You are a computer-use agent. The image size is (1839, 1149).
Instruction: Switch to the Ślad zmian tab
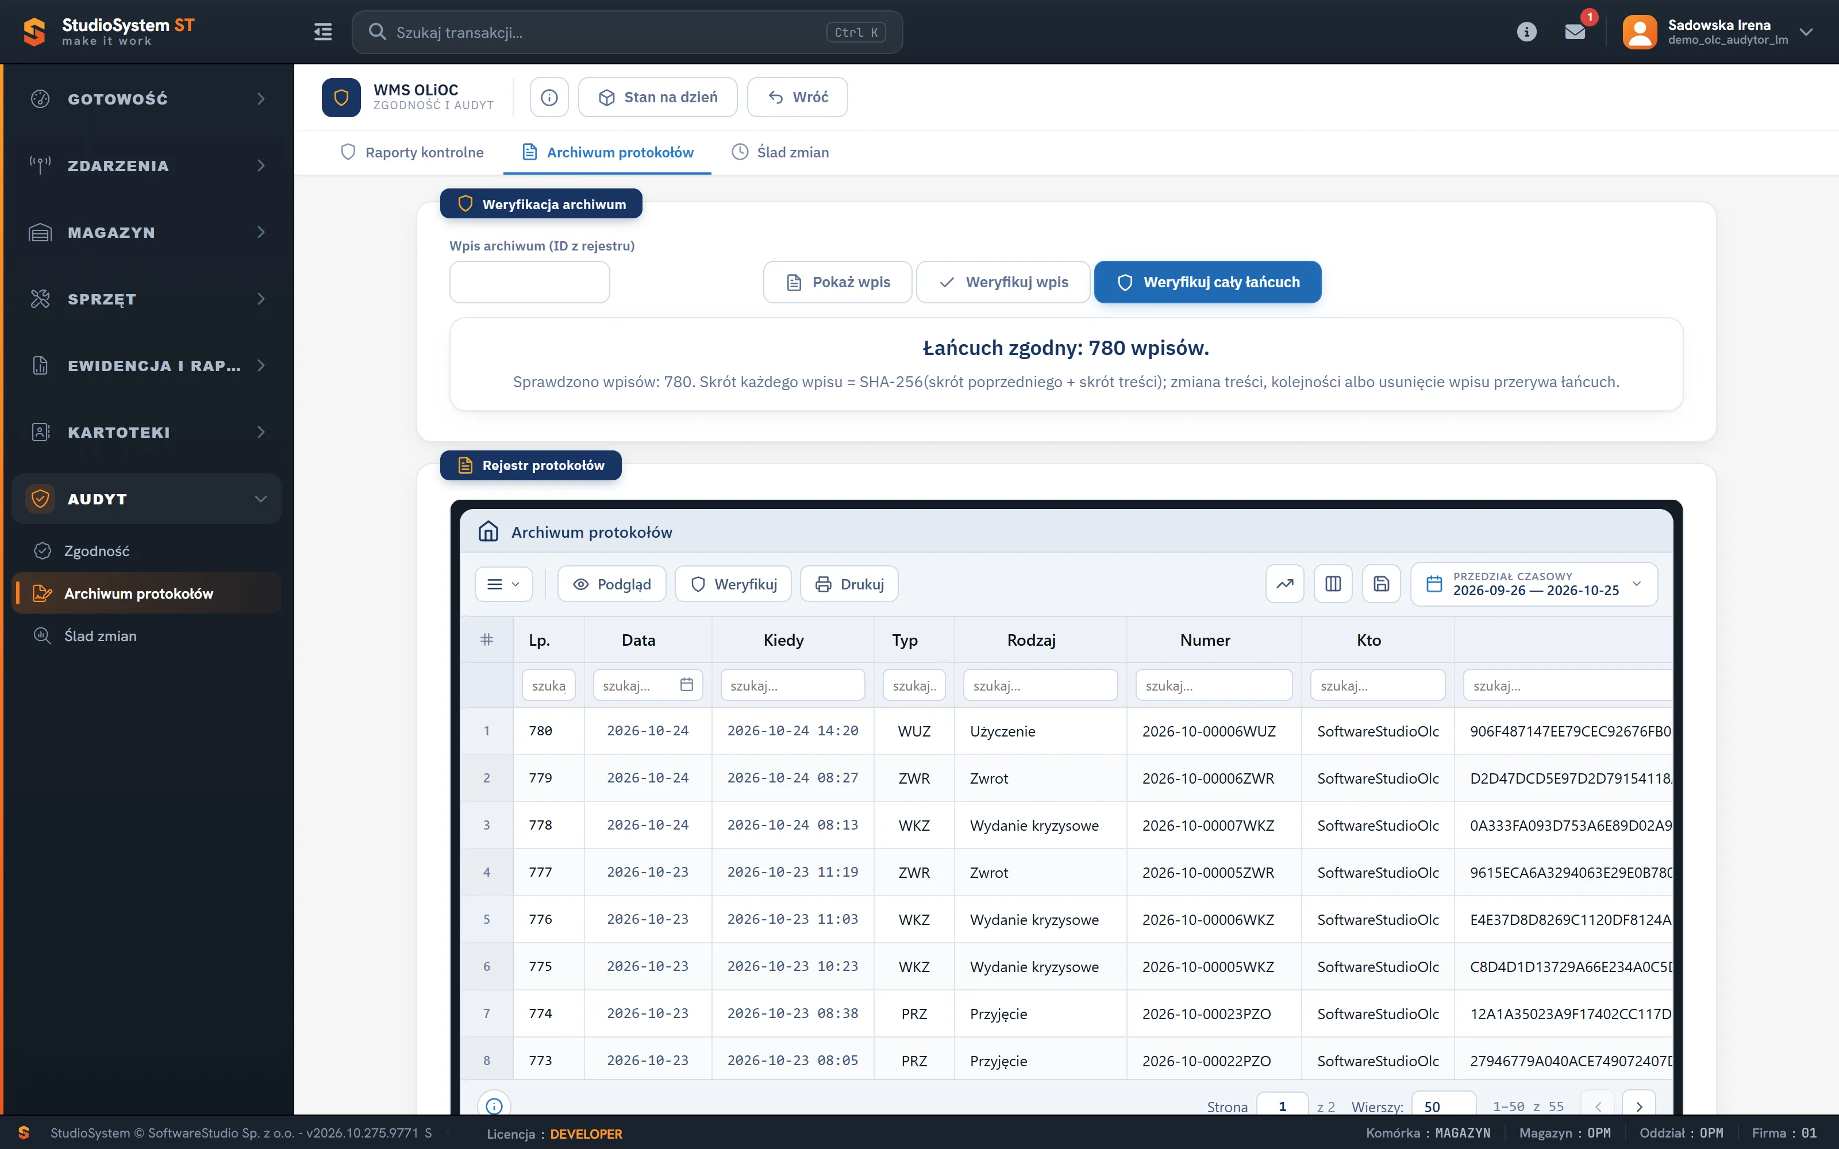(780, 152)
